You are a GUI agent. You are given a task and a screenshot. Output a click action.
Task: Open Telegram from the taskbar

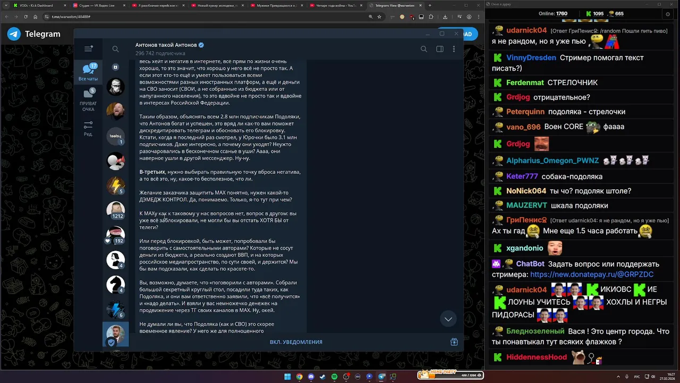point(381,377)
